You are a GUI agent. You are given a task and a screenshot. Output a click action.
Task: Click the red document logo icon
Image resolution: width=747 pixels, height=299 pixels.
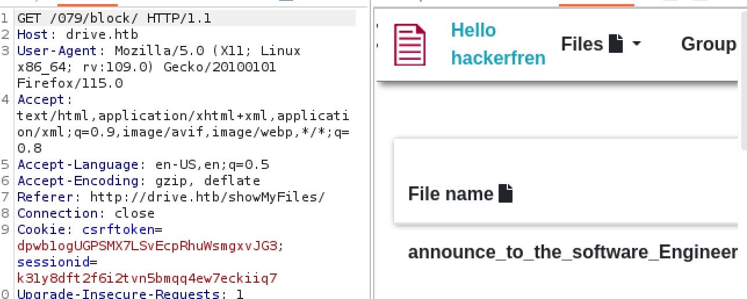(410, 45)
